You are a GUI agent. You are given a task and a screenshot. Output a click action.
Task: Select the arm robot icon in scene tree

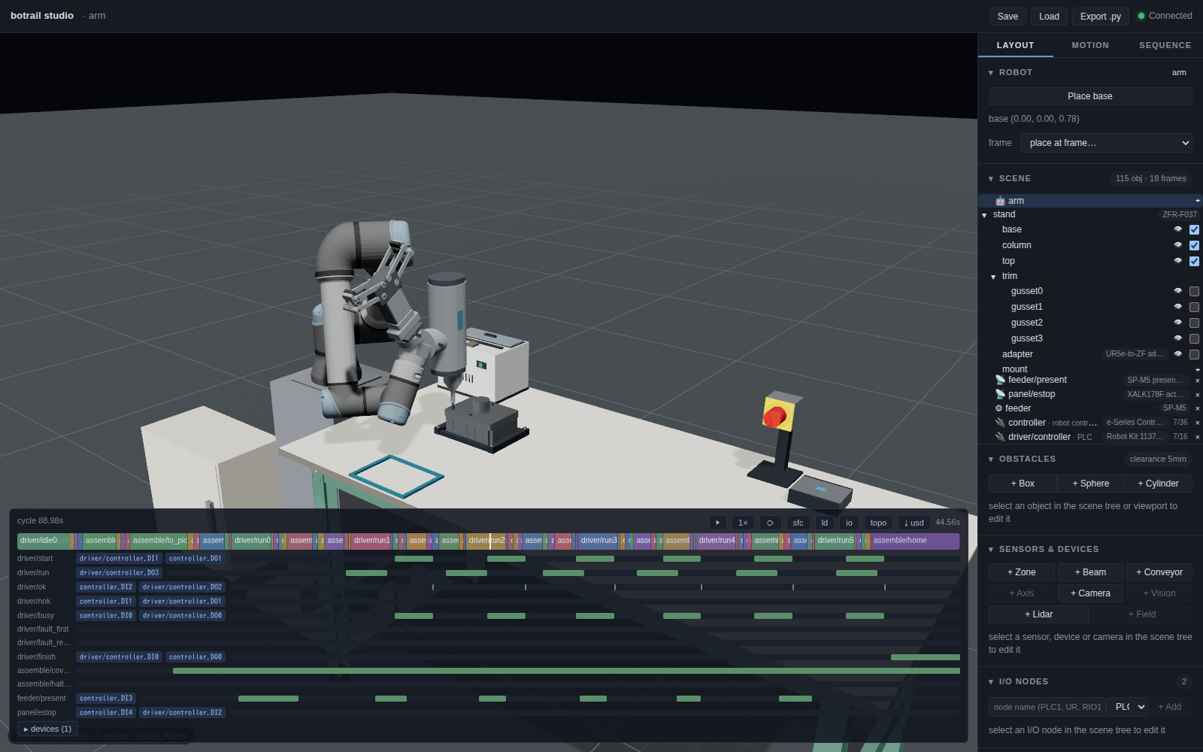[x=1000, y=201]
